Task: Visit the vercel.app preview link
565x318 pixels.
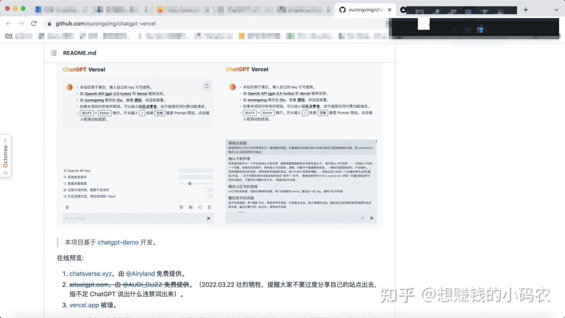Action: coord(84,305)
